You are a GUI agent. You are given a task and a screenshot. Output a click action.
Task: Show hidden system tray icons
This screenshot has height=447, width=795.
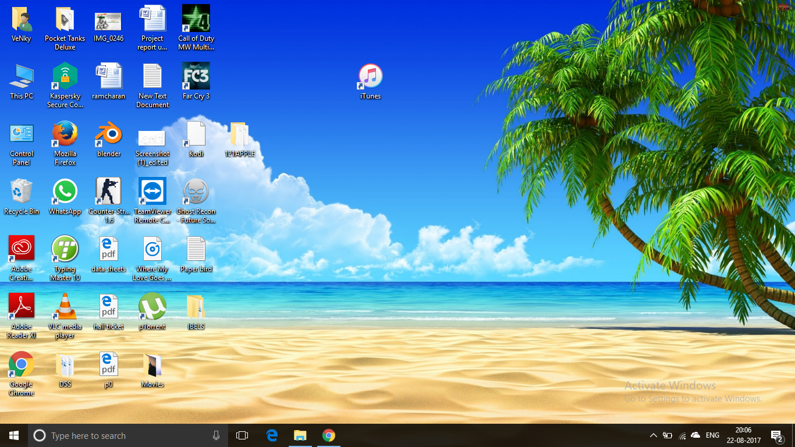[654, 435]
